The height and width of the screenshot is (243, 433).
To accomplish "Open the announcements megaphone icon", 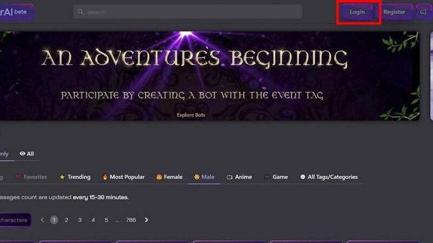I will [424, 12].
